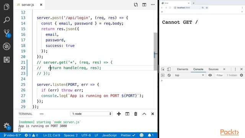
Task: Open Chrome menu three dots
Action: (x=242, y=8)
